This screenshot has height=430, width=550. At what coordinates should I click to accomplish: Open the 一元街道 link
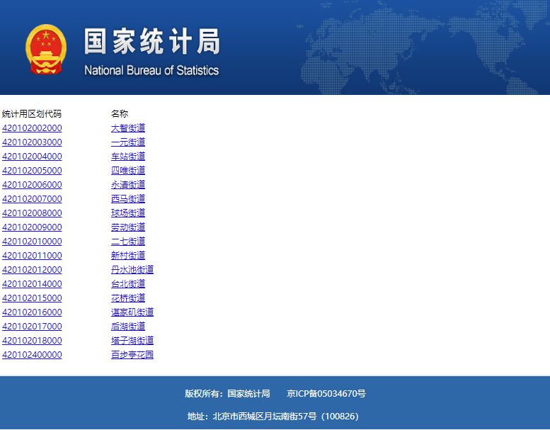pos(128,142)
